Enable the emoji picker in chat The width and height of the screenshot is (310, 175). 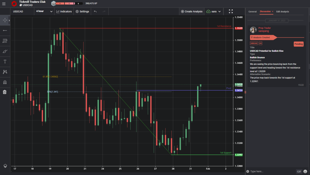(x=305, y=171)
